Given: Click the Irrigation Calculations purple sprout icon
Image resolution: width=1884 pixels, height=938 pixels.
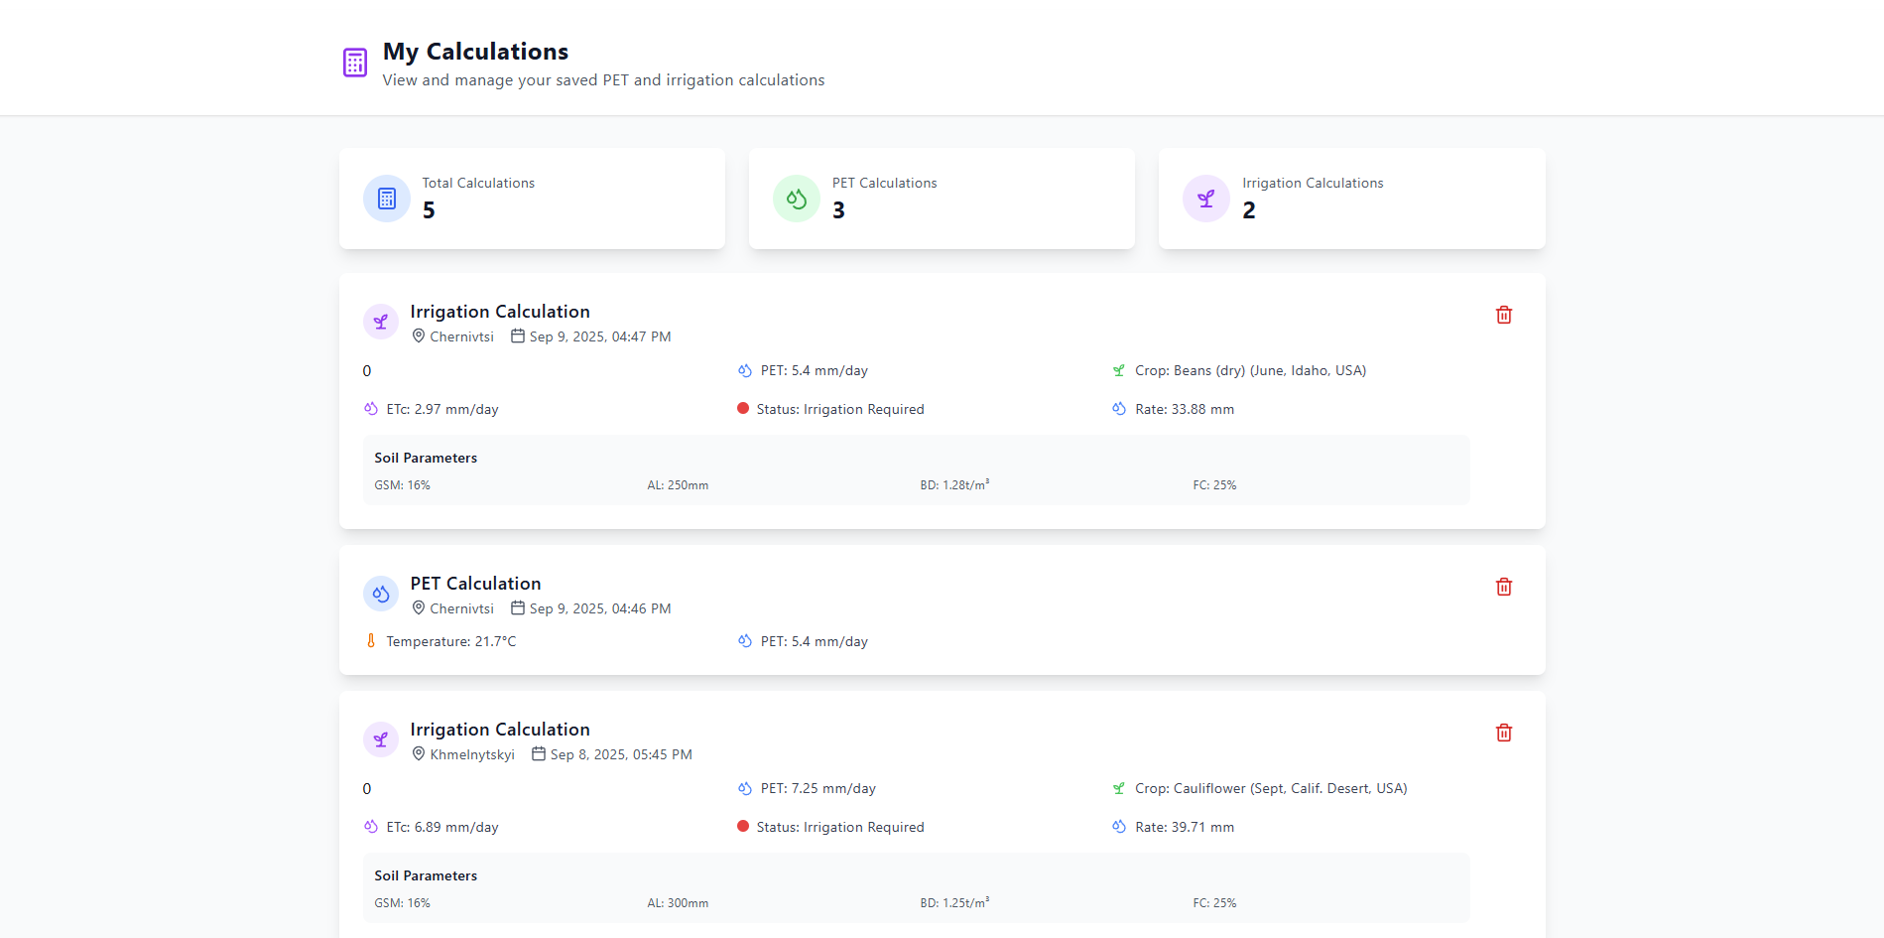Looking at the screenshot, I should tap(1205, 199).
